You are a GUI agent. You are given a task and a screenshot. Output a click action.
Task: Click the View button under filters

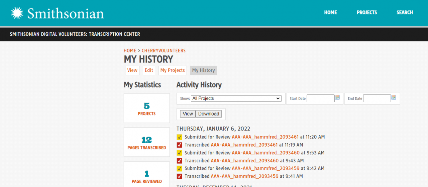(x=188, y=114)
